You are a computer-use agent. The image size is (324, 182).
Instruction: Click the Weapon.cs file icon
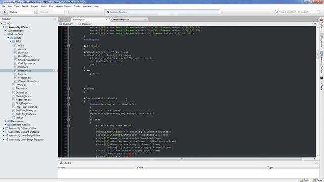click(16, 78)
